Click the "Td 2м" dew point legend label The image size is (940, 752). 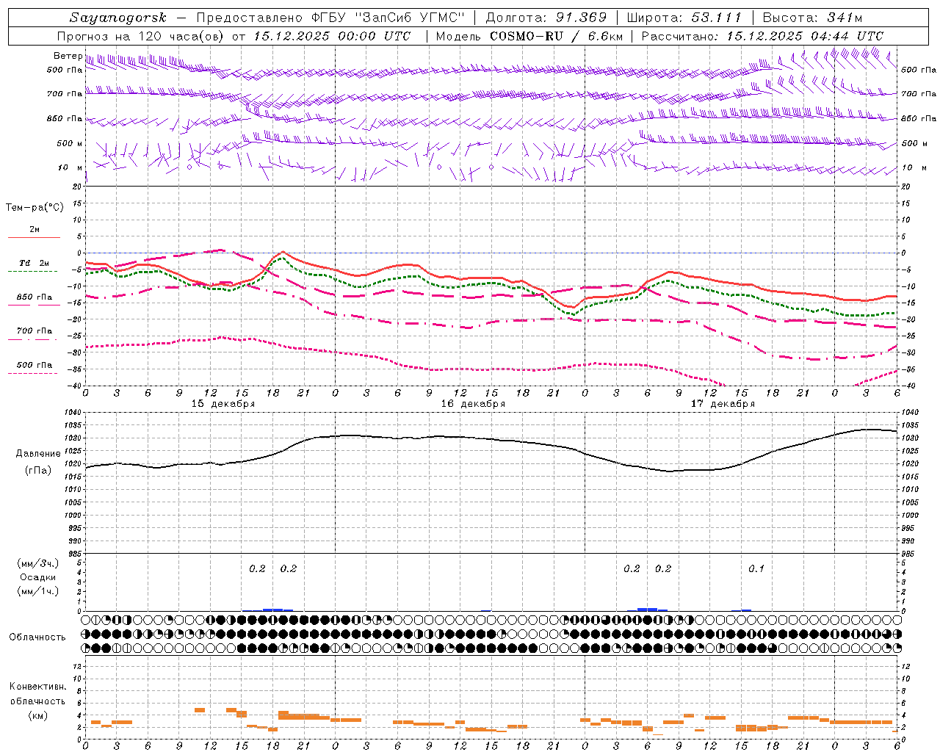click(x=34, y=263)
